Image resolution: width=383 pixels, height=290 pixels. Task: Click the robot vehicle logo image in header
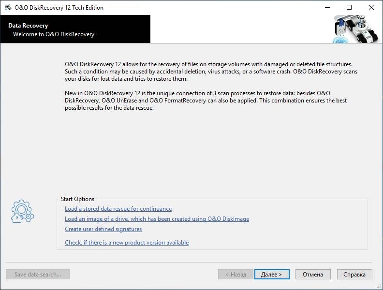pos(355,29)
